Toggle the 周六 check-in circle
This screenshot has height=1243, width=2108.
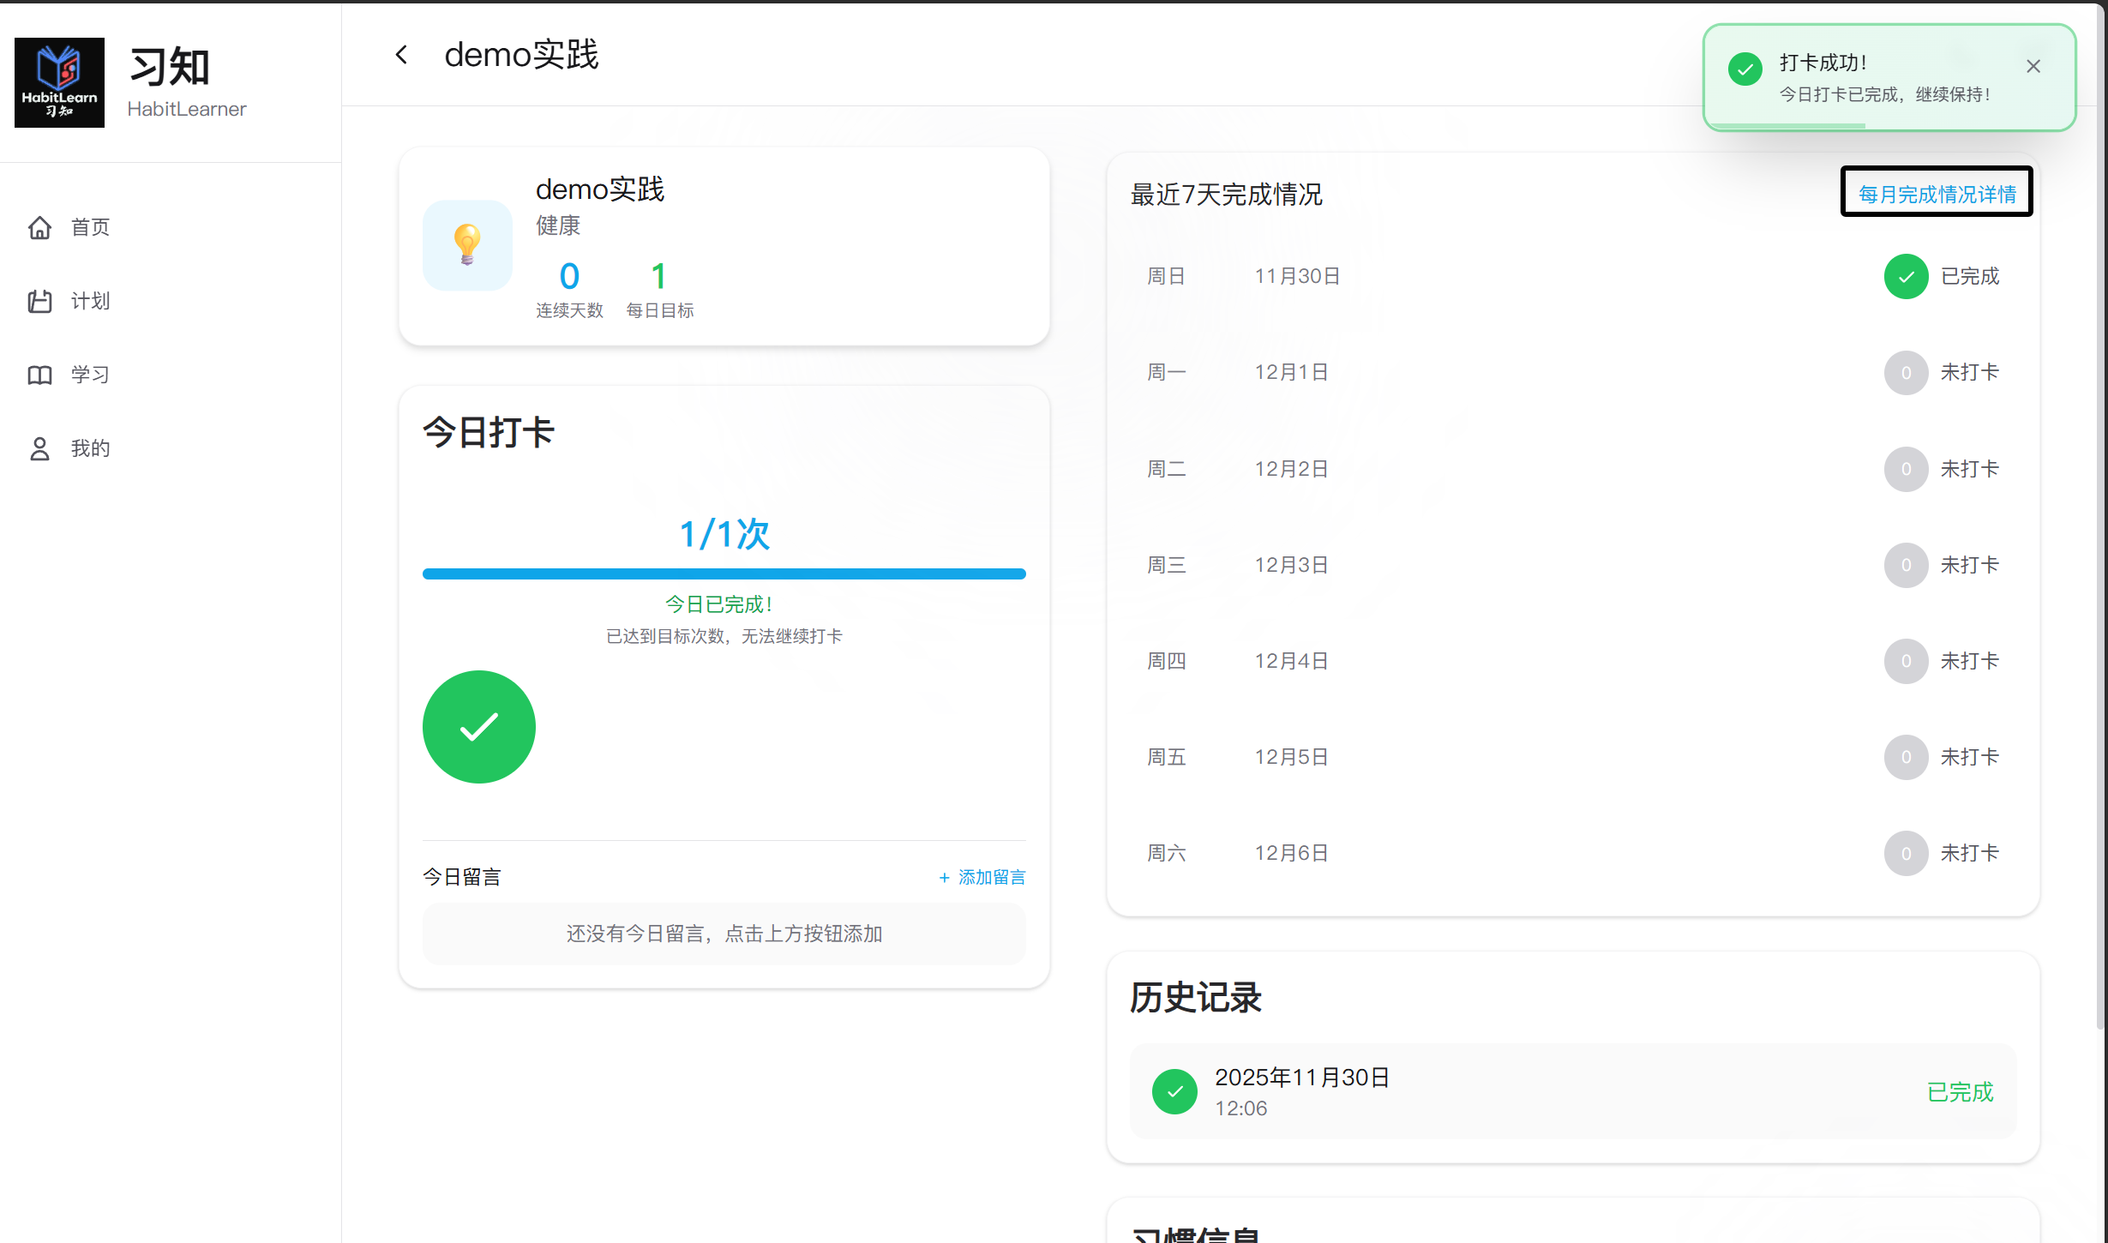[x=1906, y=853]
